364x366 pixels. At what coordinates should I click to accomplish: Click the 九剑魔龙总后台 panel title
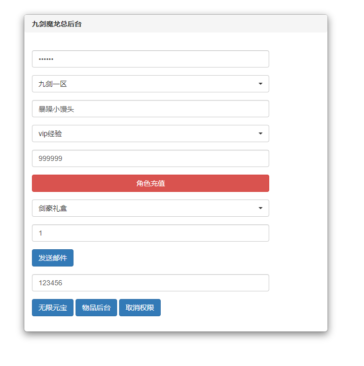tap(57, 24)
